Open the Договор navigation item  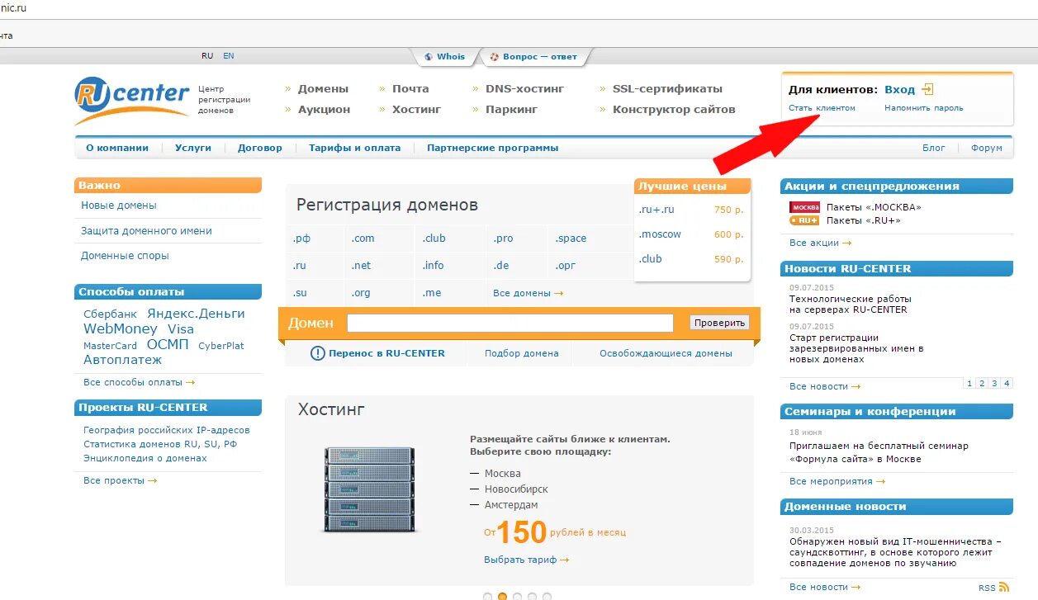pos(260,149)
